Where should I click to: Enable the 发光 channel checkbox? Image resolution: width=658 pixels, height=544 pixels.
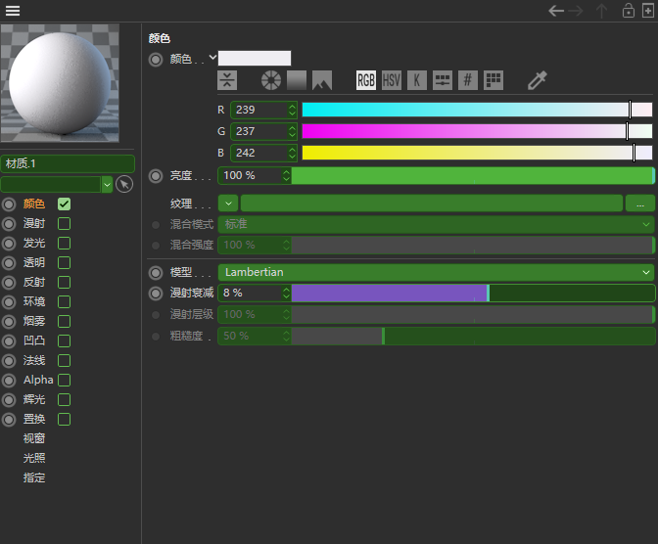[65, 244]
